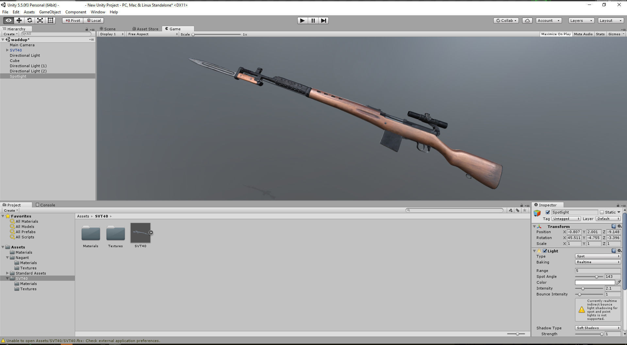Select the Rect transform tool
Screen dimensions: 627x345
point(50,20)
